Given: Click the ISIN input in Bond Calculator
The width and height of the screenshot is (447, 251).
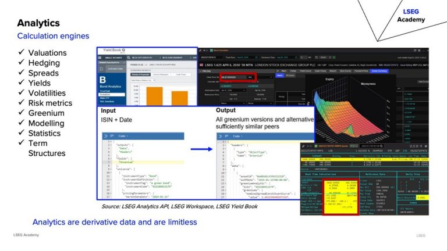Looking at the screenshot, I should pyautogui.click(x=210, y=58).
